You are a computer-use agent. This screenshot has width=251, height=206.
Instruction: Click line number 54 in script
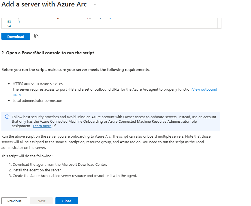(9, 26)
